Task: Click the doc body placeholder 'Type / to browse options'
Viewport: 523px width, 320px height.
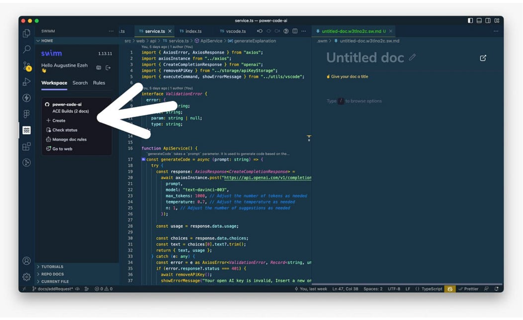Action: (x=354, y=101)
